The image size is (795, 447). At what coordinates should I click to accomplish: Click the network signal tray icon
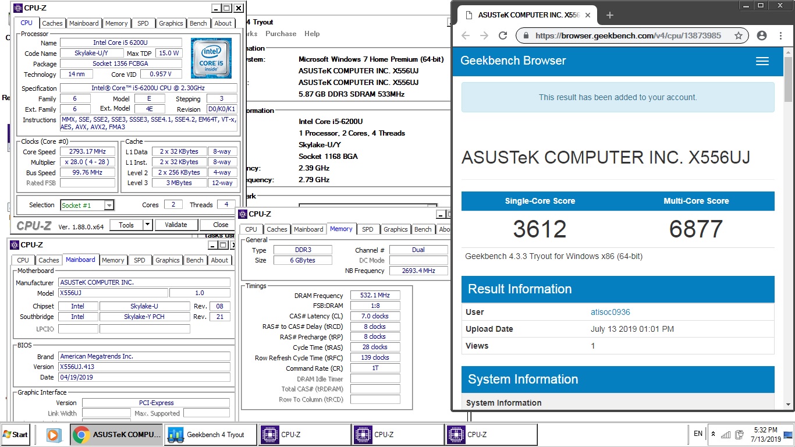tap(726, 434)
